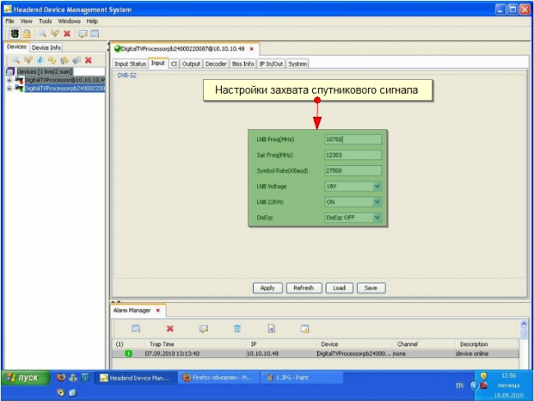Click the Save button

(371, 288)
